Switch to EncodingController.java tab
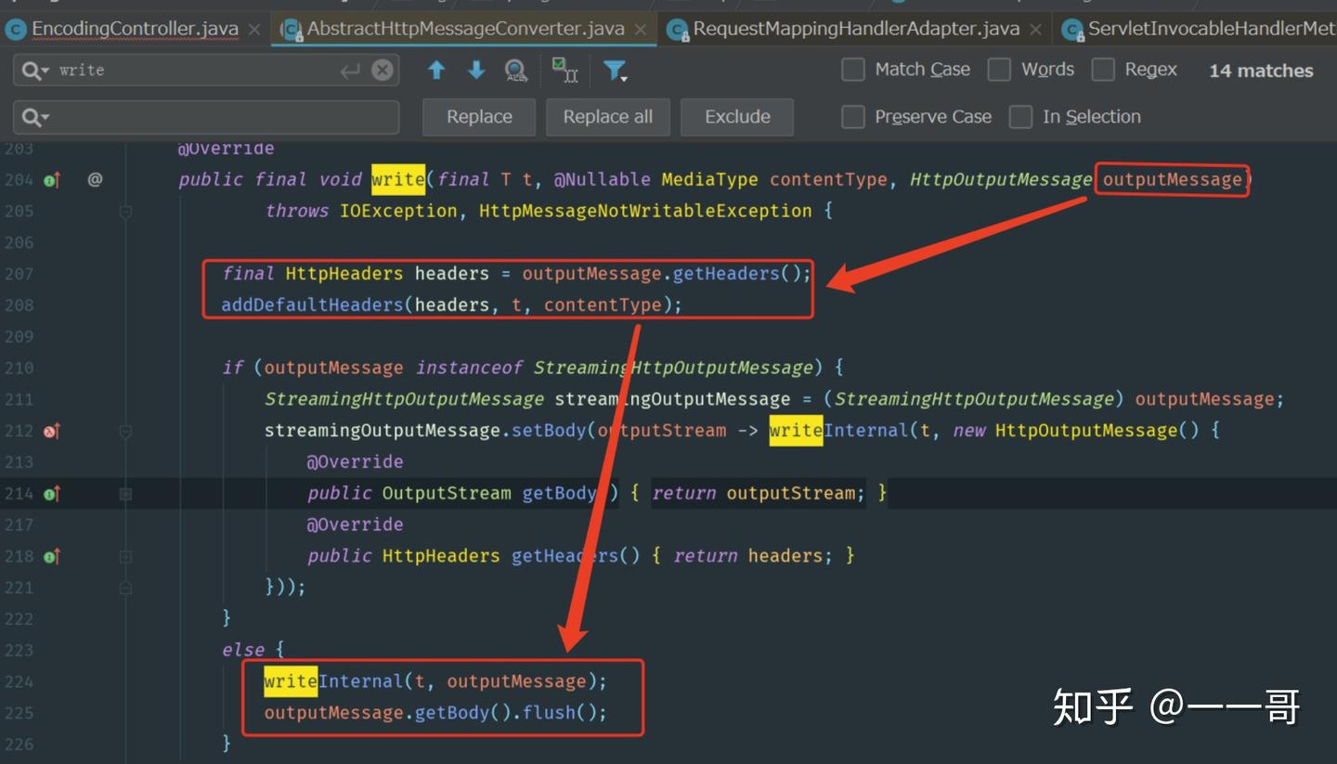Image resolution: width=1337 pixels, height=764 pixels. point(136,29)
